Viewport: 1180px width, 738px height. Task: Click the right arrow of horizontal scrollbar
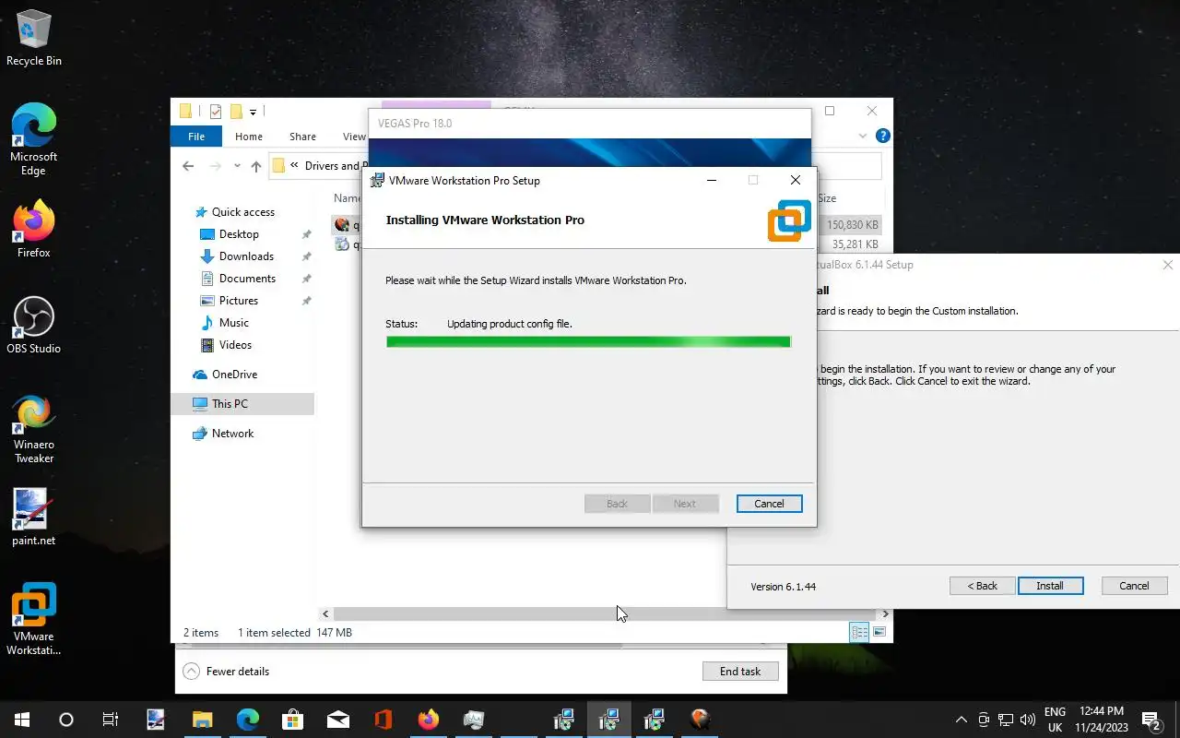pyautogui.click(x=885, y=613)
